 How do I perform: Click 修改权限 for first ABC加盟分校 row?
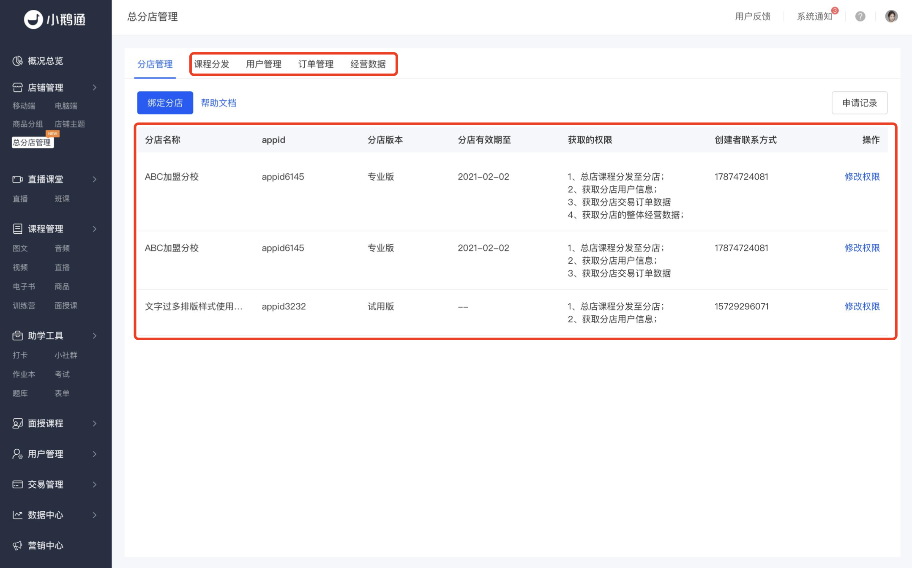(x=862, y=177)
